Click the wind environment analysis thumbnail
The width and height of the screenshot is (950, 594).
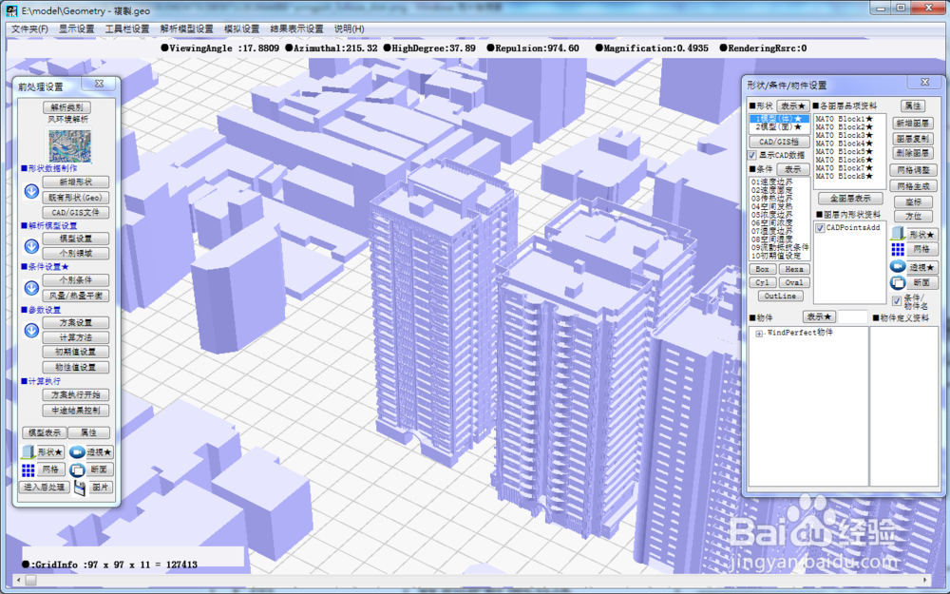[69, 145]
